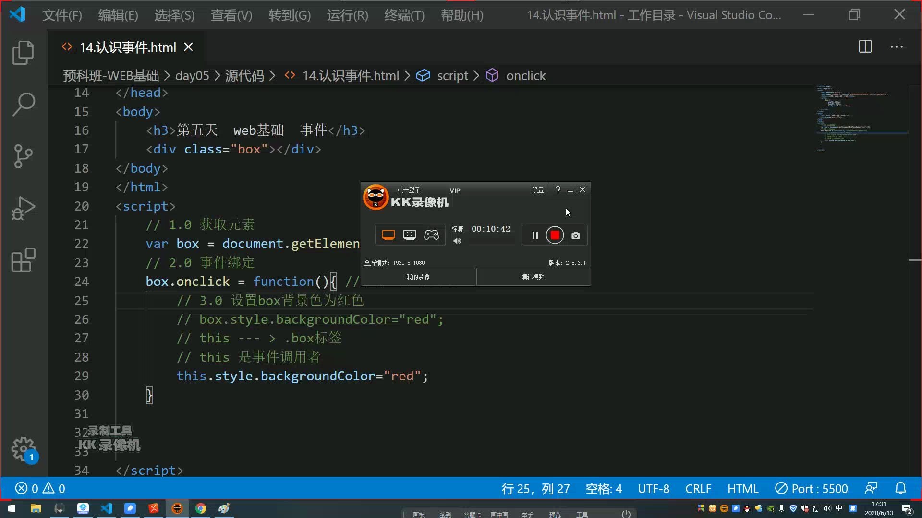922x518 pixels.
Task: Click the recording timer display field
Action: point(491,228)
